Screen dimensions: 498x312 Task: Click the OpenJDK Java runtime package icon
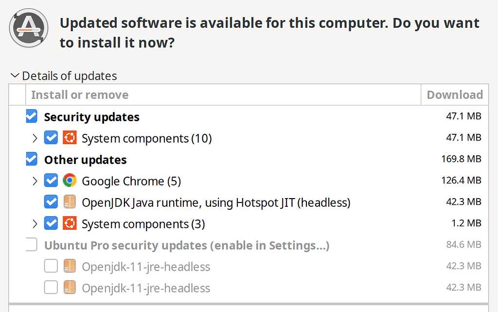70,202
